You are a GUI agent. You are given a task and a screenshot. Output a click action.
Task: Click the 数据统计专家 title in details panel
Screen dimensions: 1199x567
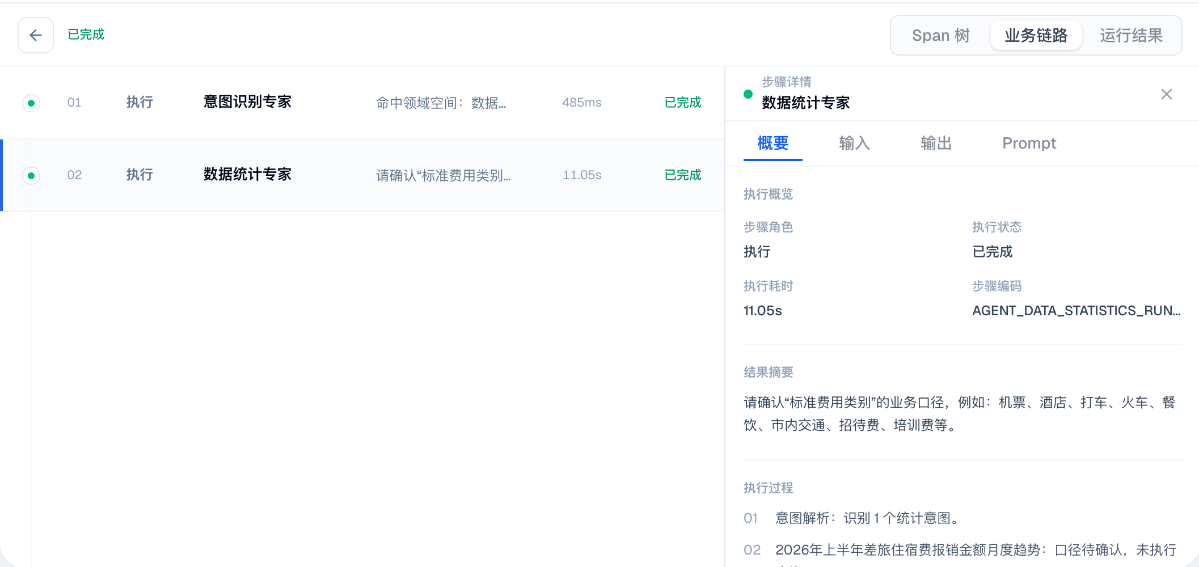805,103
